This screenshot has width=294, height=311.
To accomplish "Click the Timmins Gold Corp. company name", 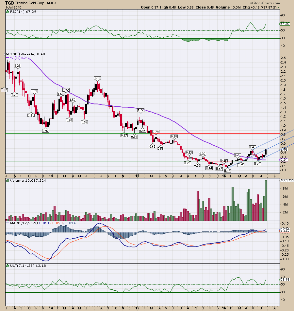I will click(30, 3).
